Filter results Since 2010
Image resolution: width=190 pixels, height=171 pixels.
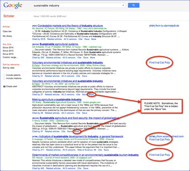click(x=8, y=54)
